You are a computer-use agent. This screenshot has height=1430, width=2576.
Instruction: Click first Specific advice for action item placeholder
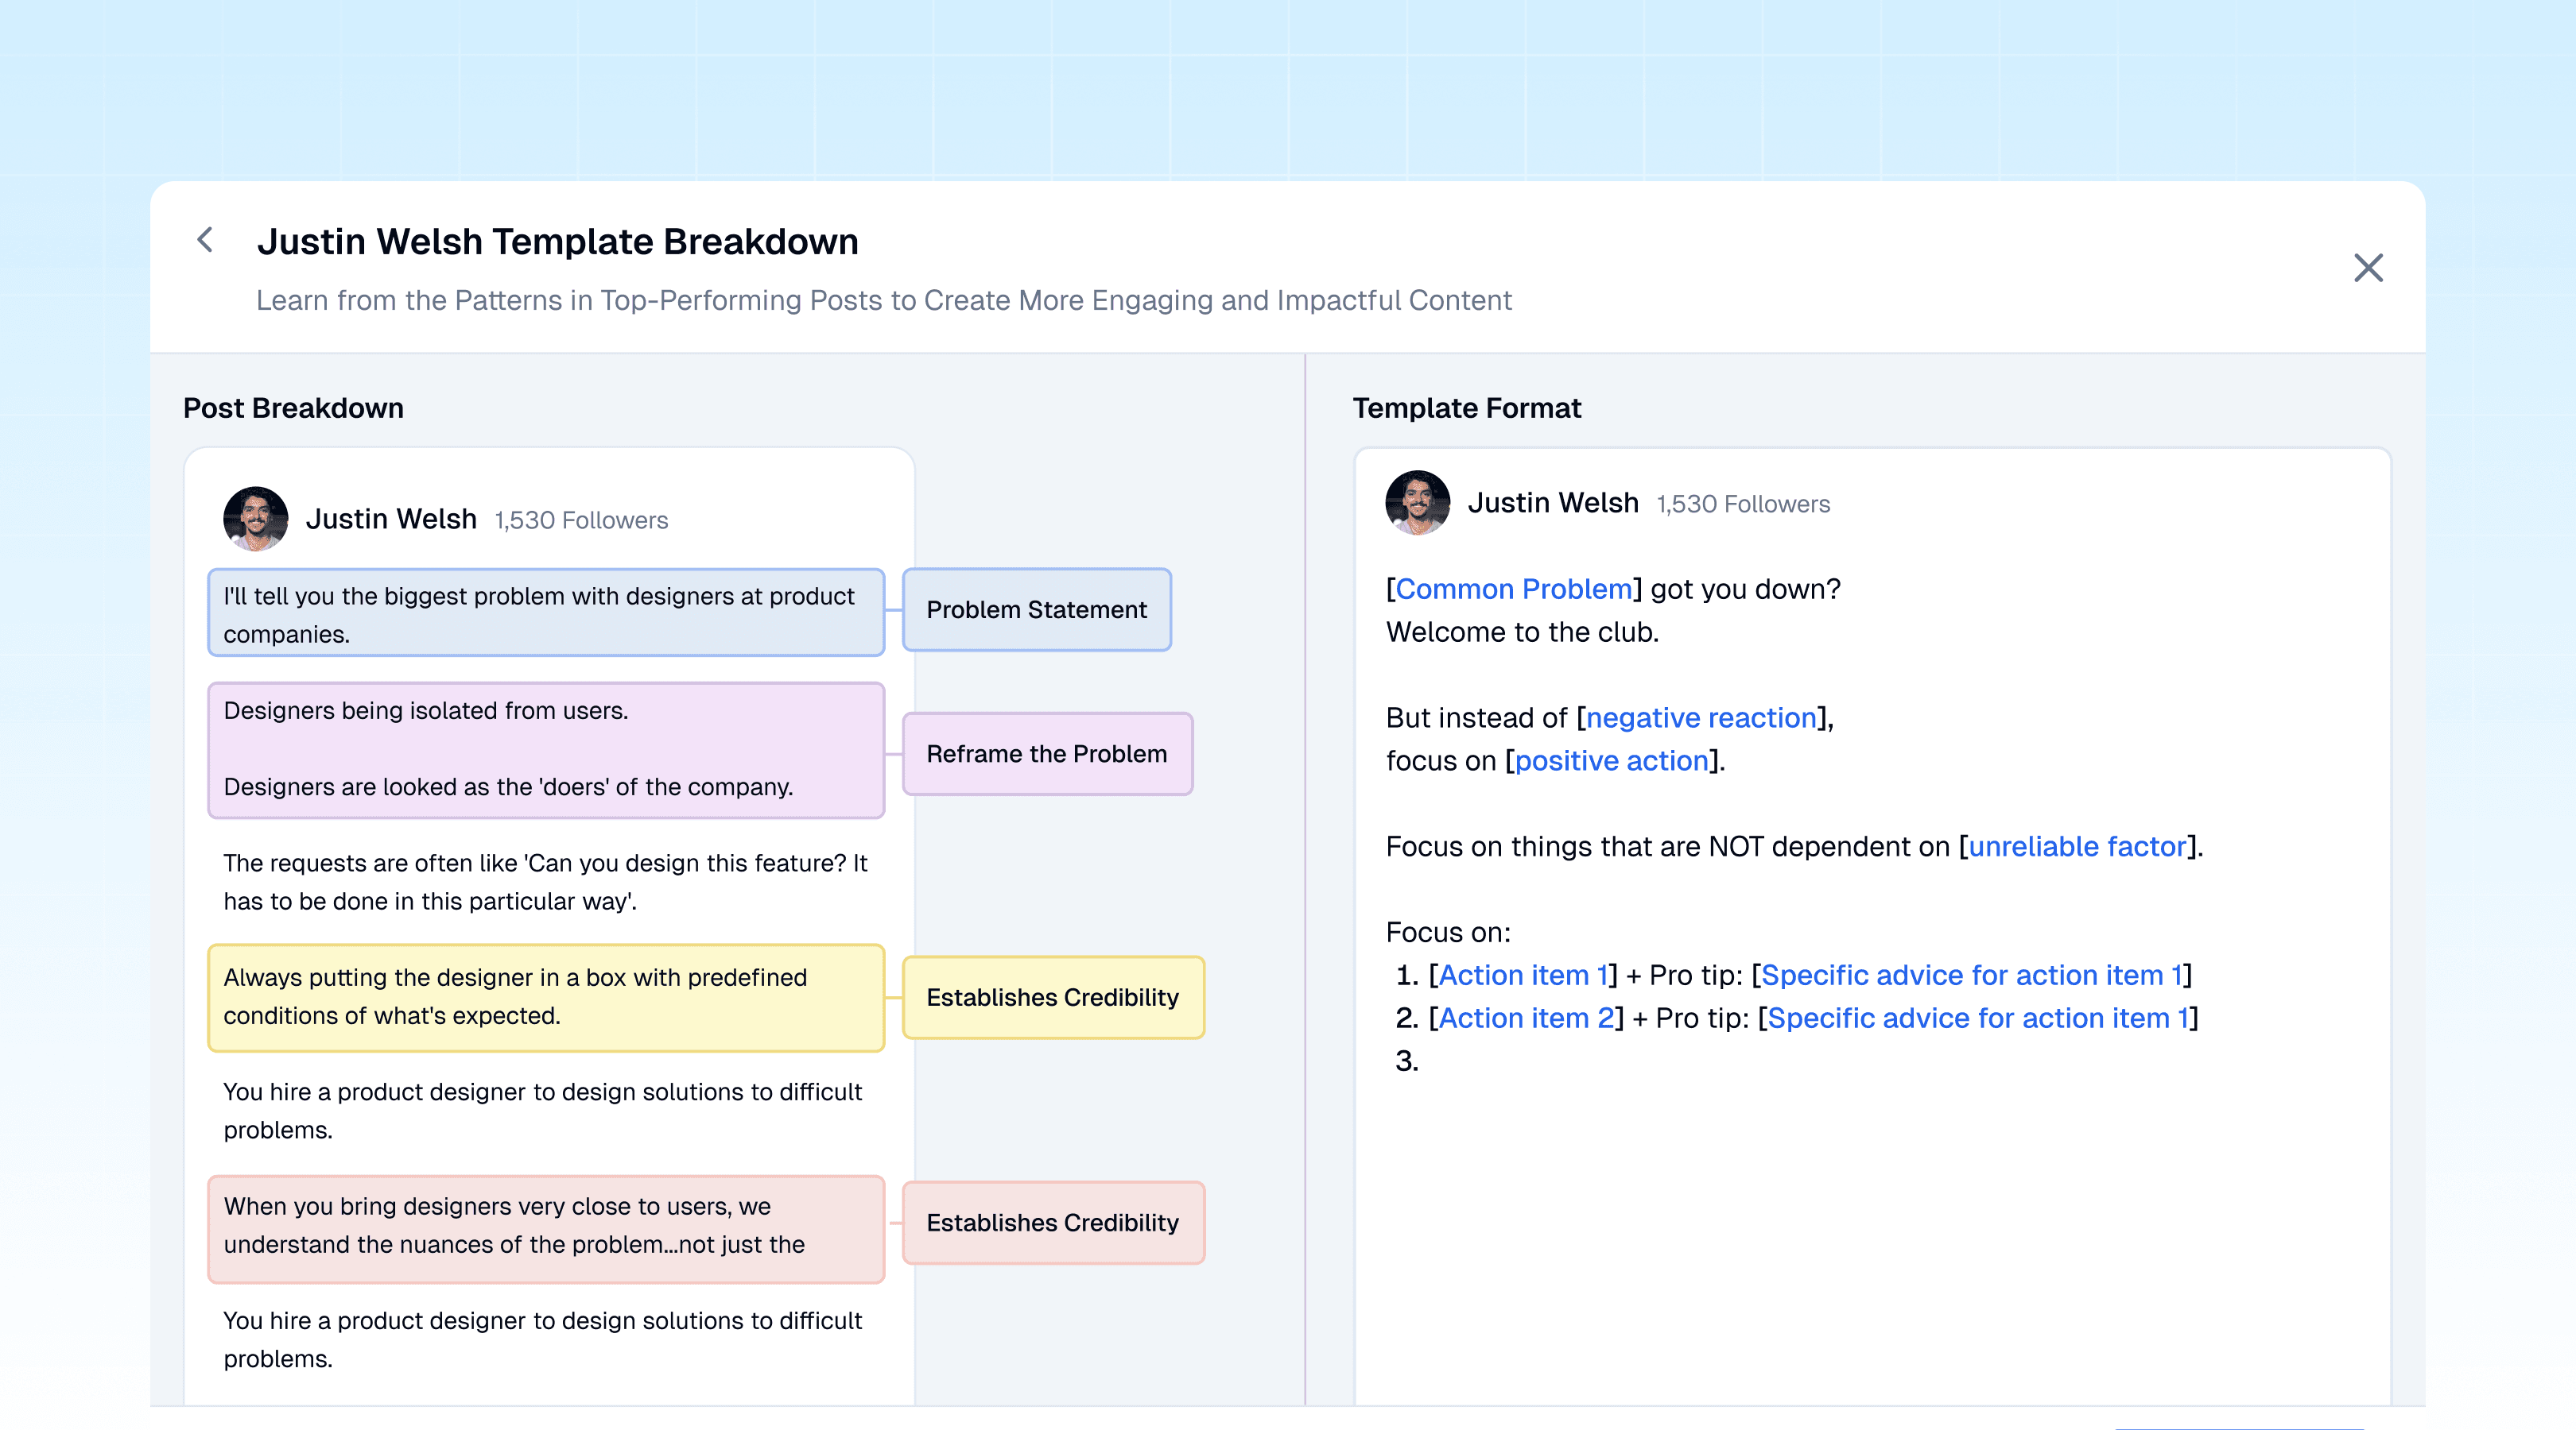coord(1971,976)
